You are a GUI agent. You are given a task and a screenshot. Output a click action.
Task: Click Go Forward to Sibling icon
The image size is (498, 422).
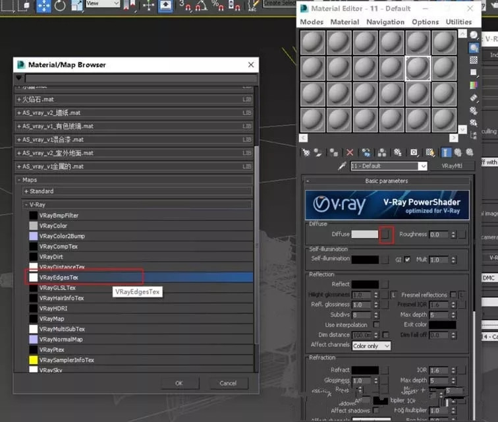[x=470, y=152]
